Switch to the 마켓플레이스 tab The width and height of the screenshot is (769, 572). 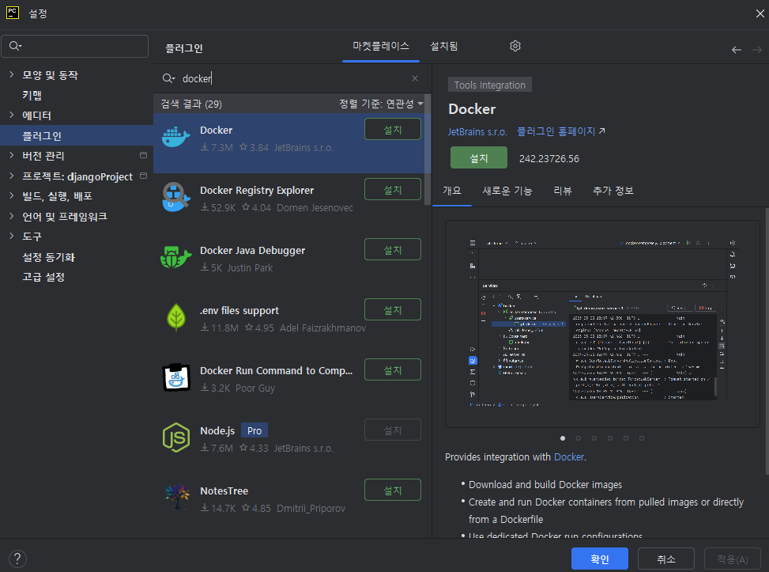pyautogui.click(x=381, y=46)
